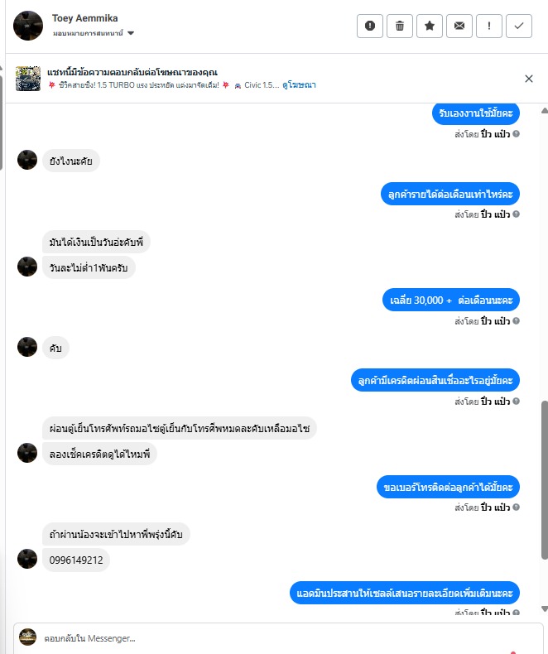
Task: Click the vertical scrollbar thumb in chat
Action: pyautogui.click(x=544, y=479)
